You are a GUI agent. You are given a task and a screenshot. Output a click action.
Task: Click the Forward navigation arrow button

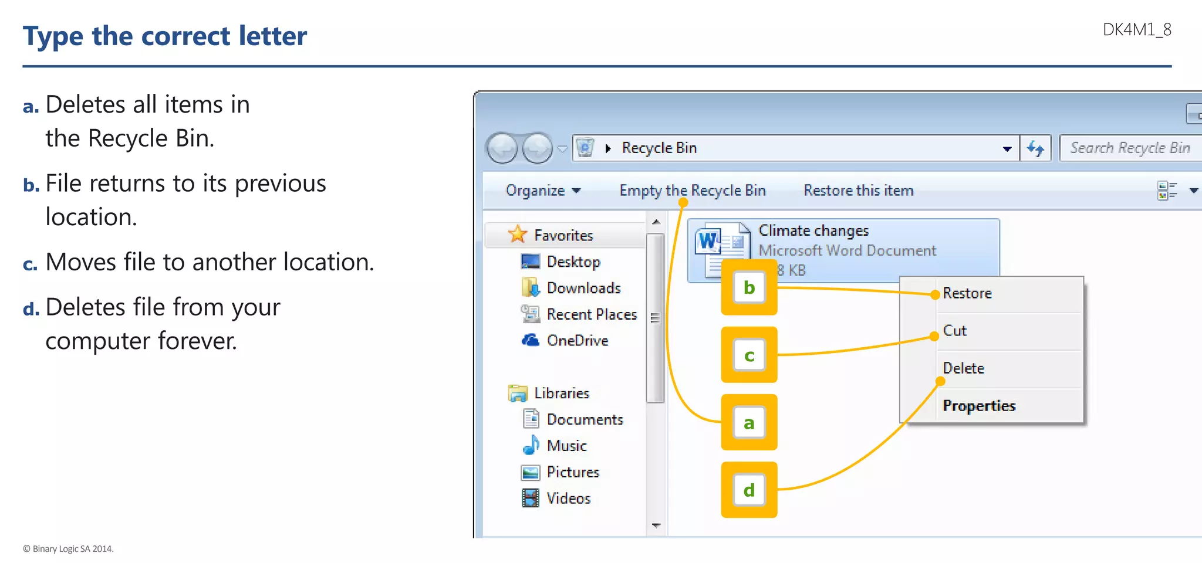[537, 148]
